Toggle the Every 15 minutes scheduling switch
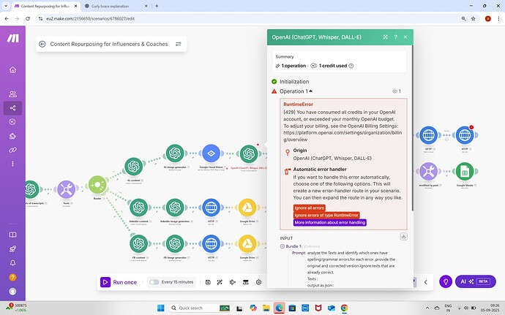Image resolution: width=505 pixels, height=315 pixels. [x=154, y=282]
